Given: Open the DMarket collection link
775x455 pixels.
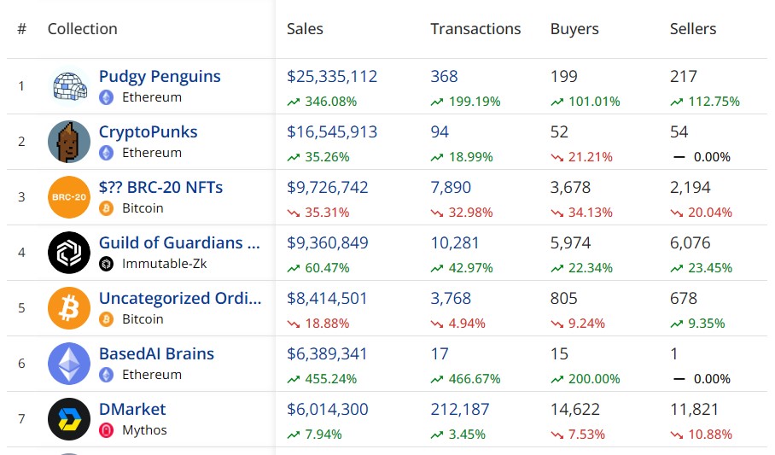Looking at the screenshot, I should point(132,410).
